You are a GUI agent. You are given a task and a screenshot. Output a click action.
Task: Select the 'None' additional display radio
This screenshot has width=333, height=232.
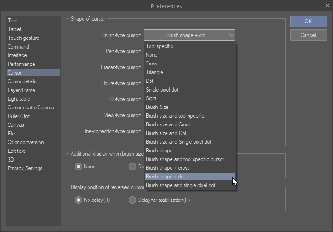pyautogui.click(x=78, y=167)
